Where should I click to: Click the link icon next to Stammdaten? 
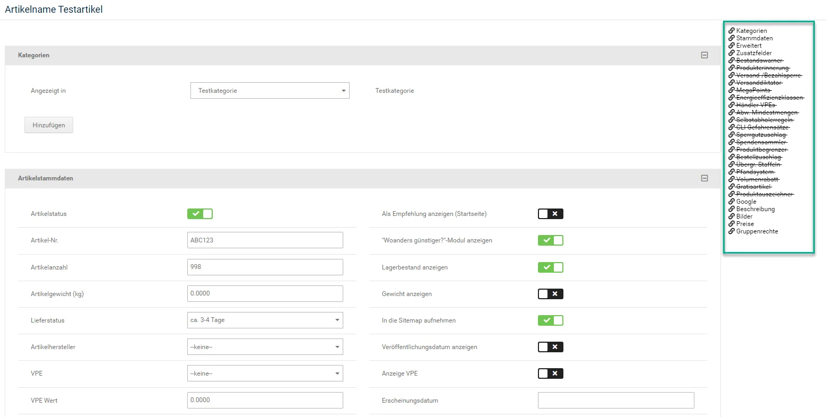[732, 38]
